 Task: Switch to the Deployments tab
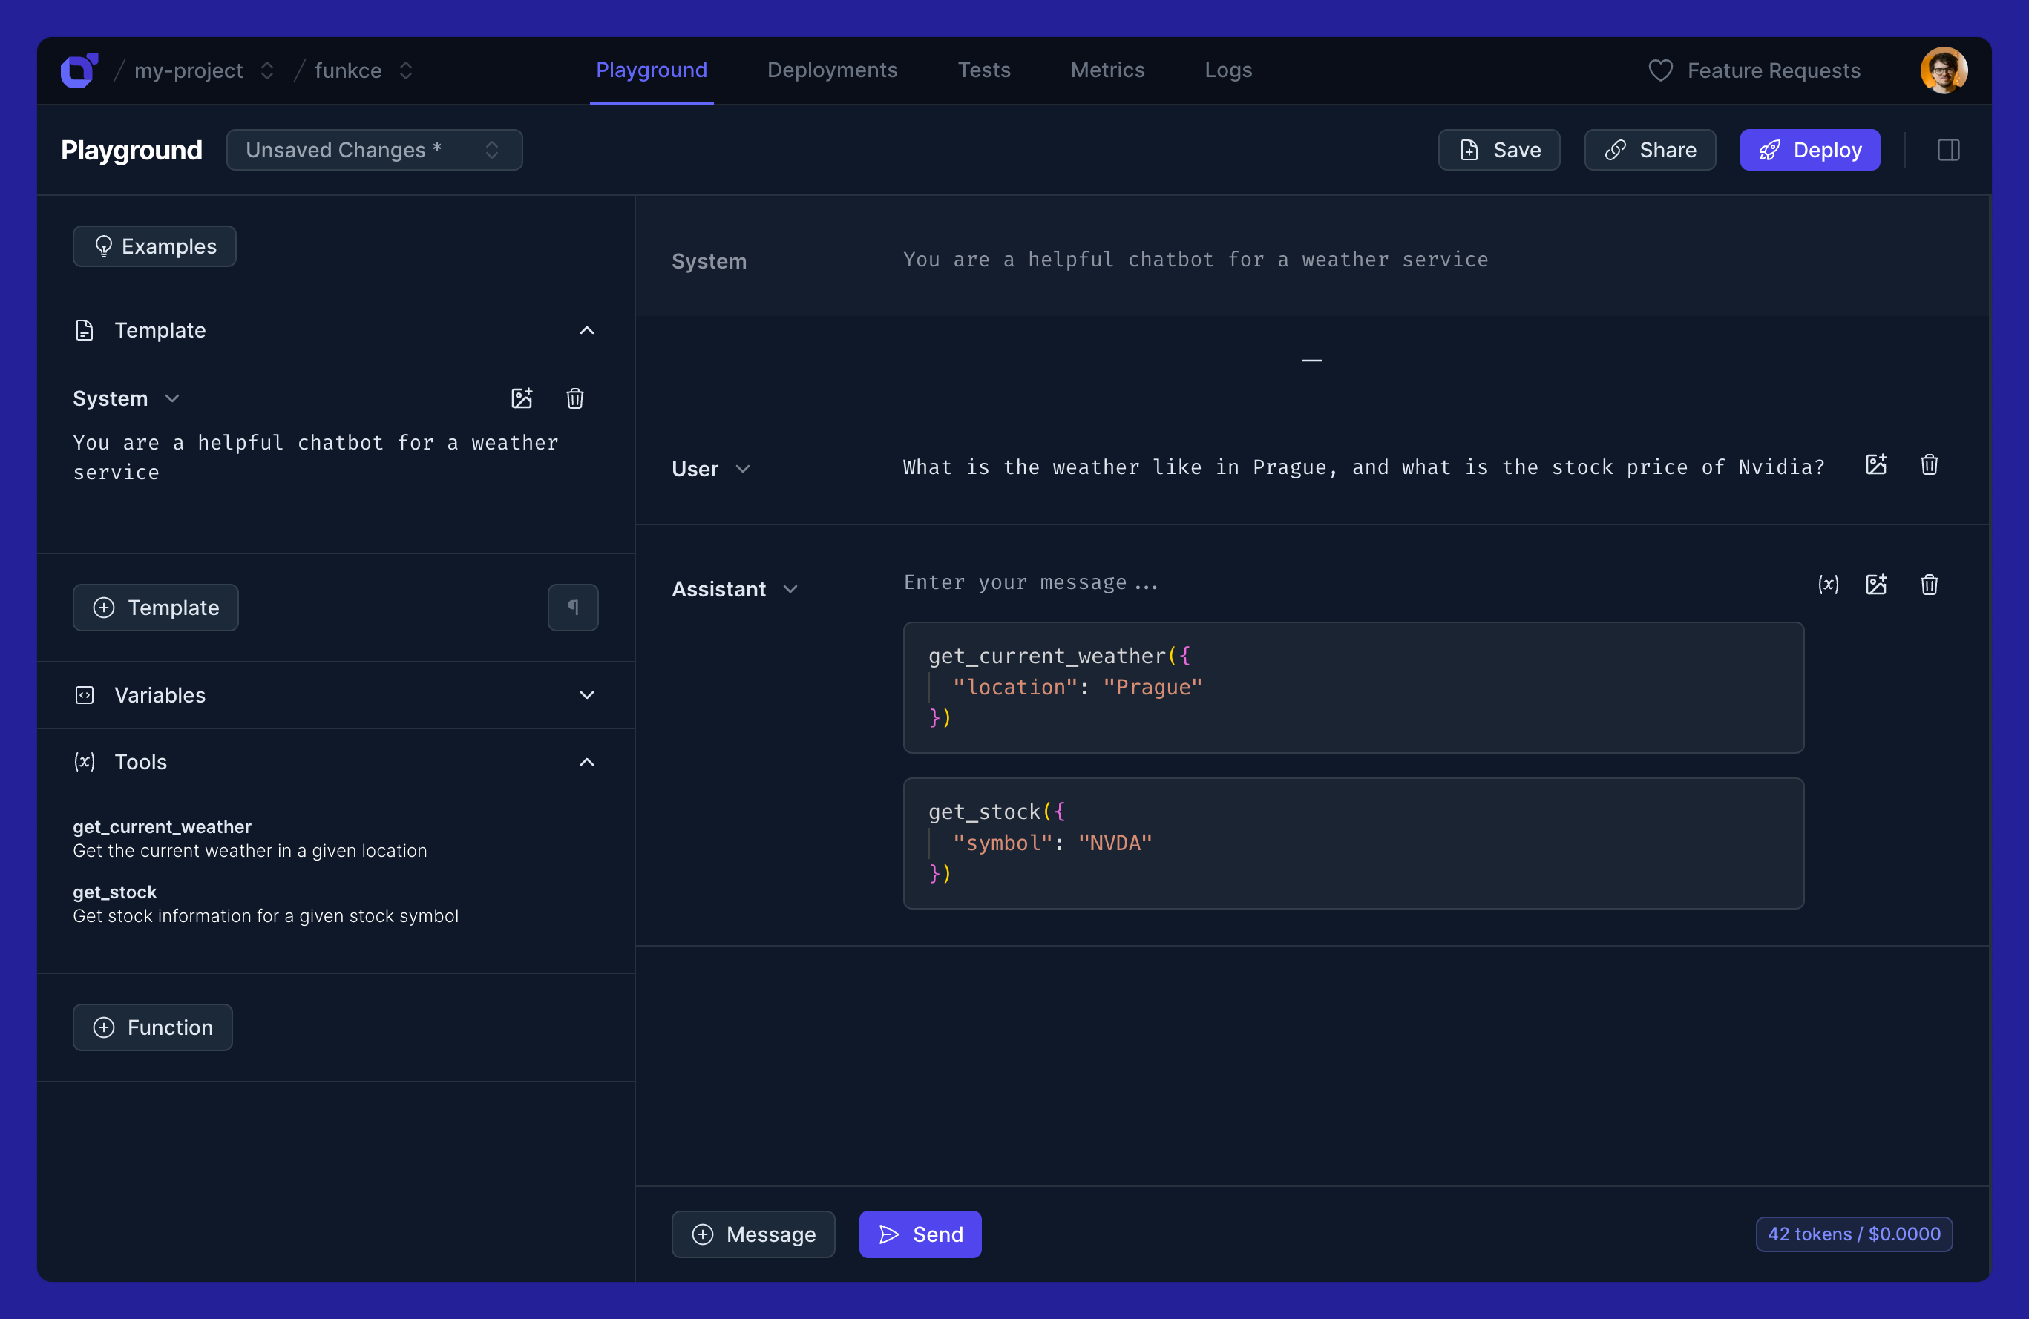pos(832,70)
